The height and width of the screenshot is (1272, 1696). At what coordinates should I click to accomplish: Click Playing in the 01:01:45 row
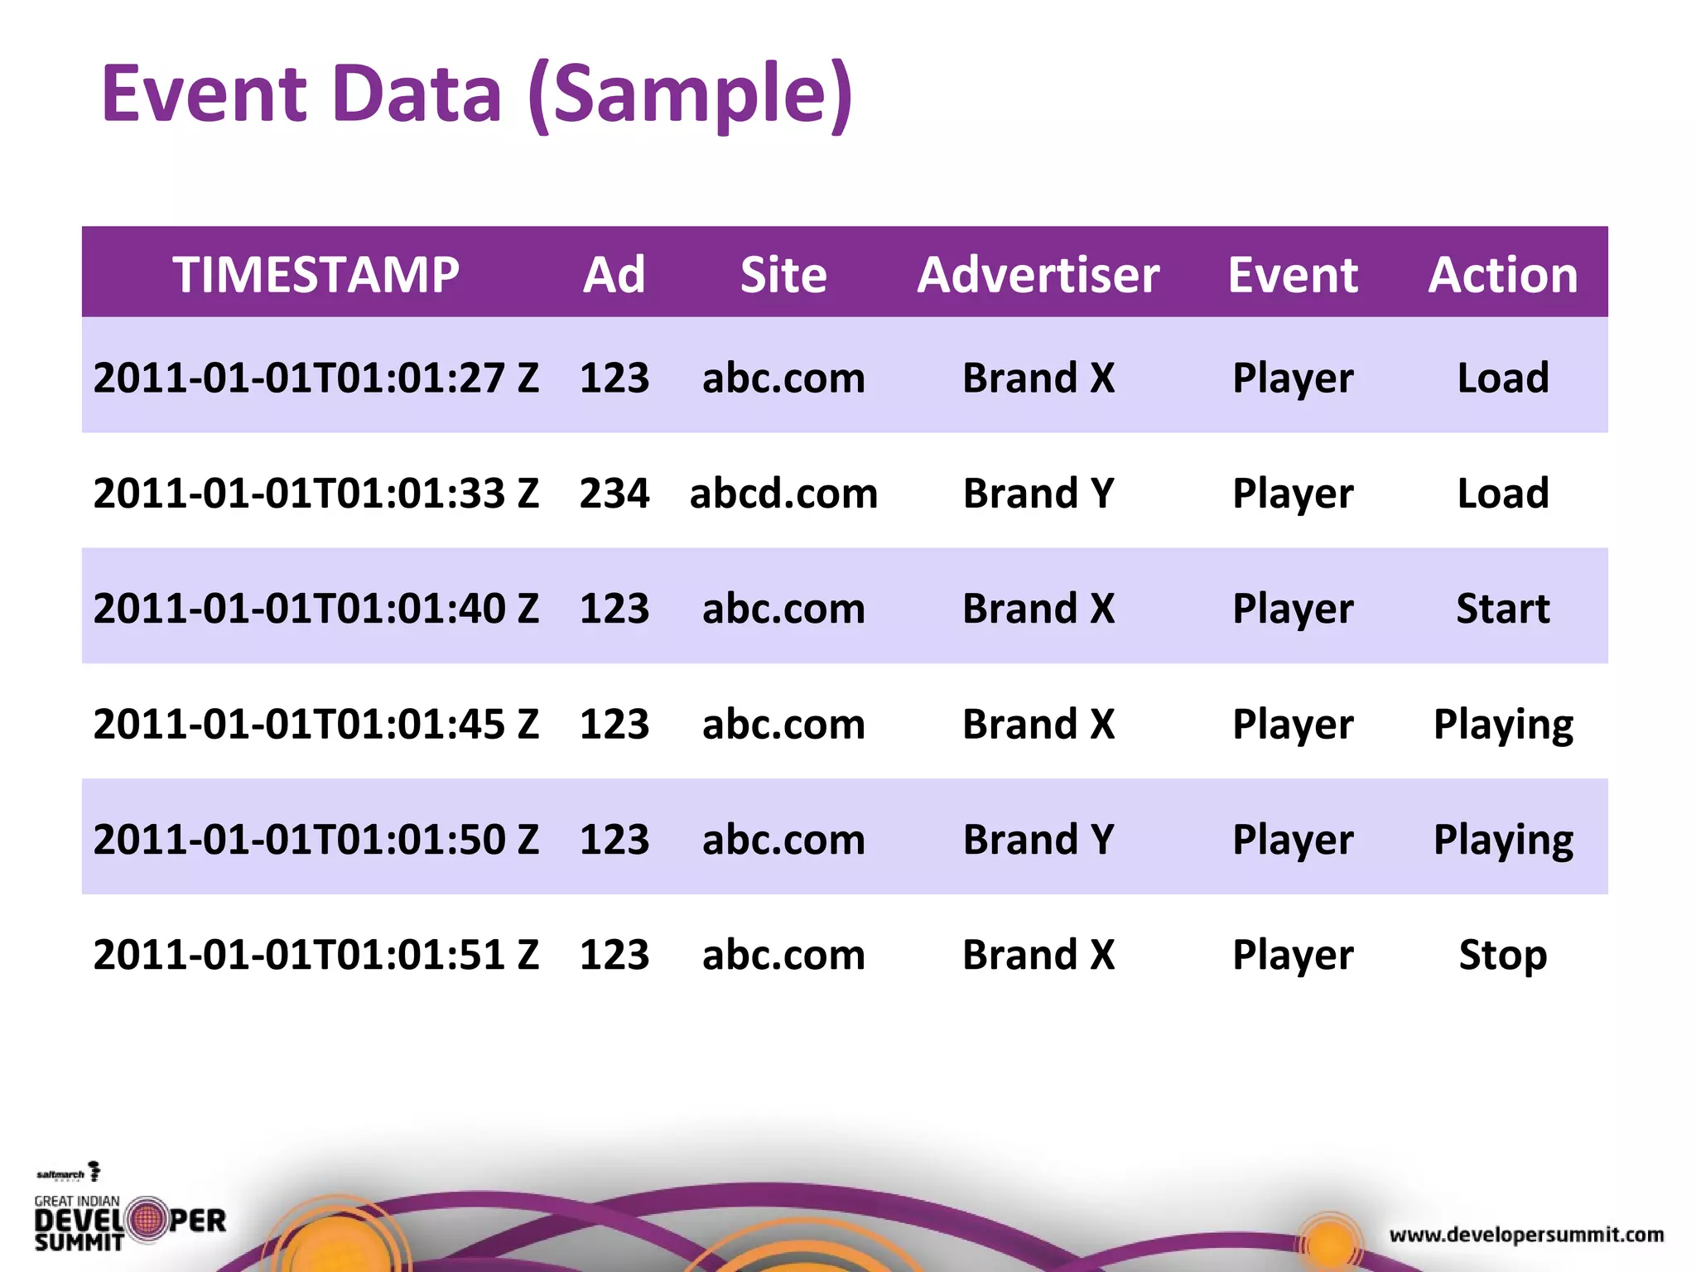pos(1503,725)
